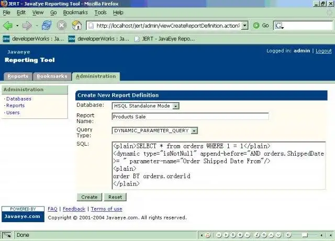Click the player Stop button

click(240, 235)
